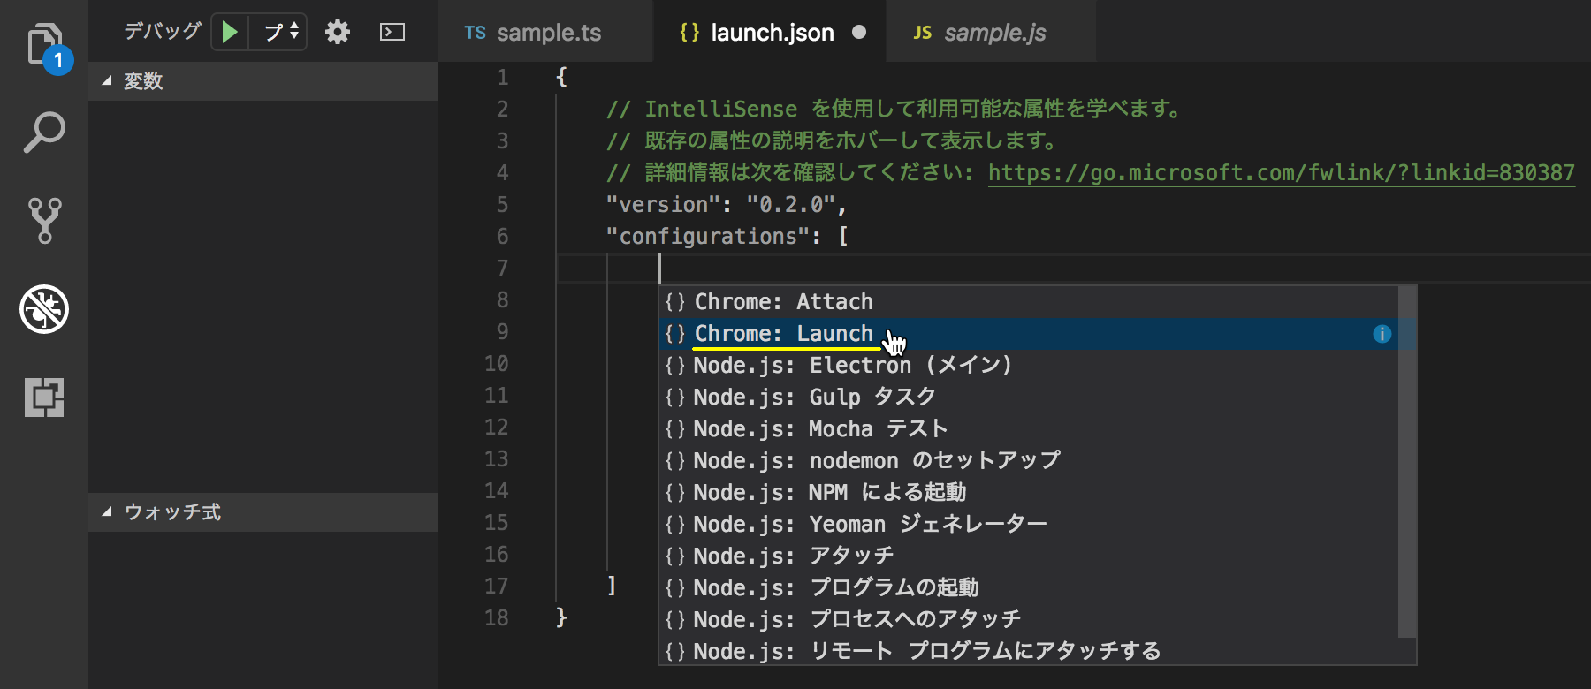Click the IntelliSense comment on line 2
The image size is (1591, 689).
[894, 109]
